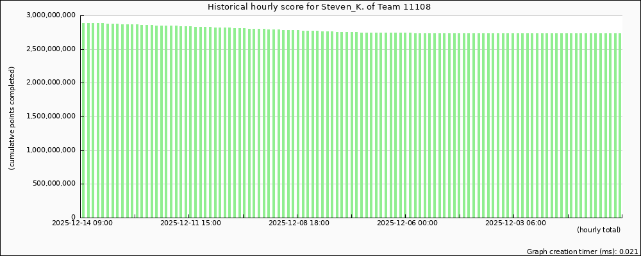Click the "(cumulative points completed)" y-axis label

[x=12, y=118]
